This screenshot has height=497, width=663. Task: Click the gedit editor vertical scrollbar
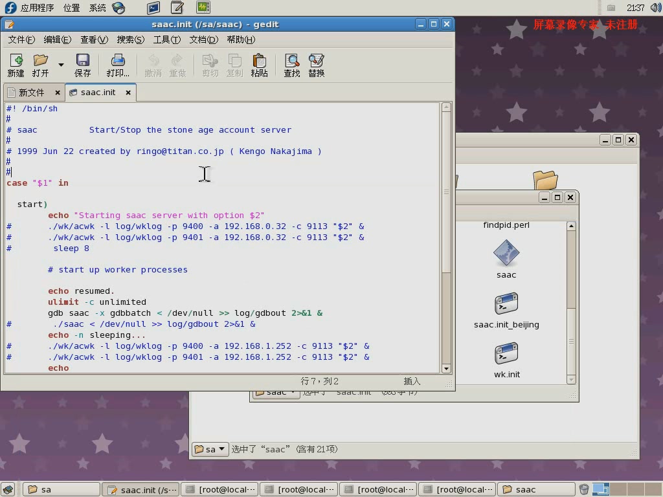446,237
